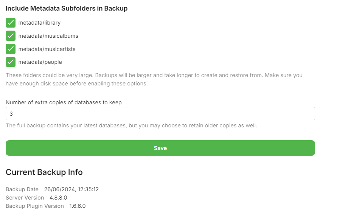This screenshot has width=348, height=212.
Task: Click the Backup Date field label
Action: click(22, 189)
